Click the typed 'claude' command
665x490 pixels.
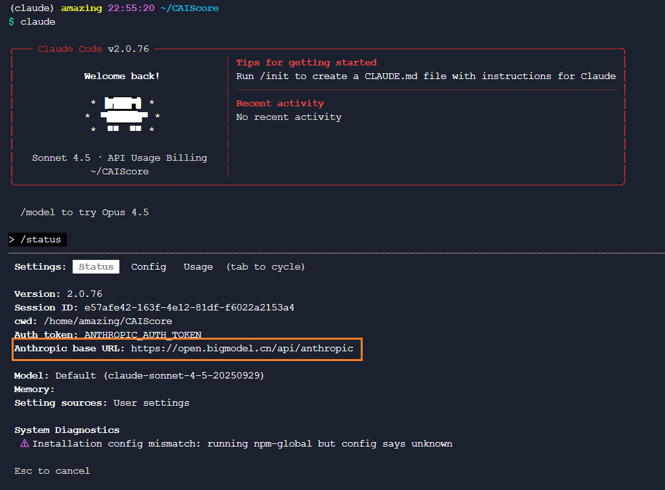[38, 21]
